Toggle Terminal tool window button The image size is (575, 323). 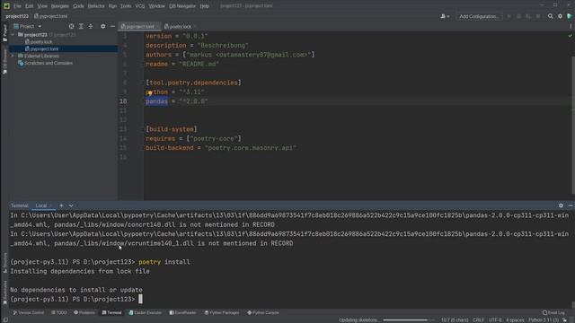pos(111,313)
